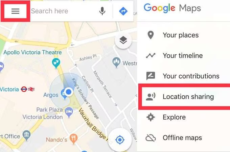230x152 pixels.
Task: Select the Westminster landmark pin
Action: [116, 62]
